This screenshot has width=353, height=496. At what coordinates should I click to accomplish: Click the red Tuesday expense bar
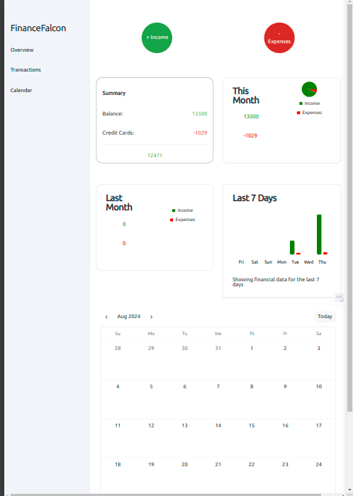tap(298, 254)
